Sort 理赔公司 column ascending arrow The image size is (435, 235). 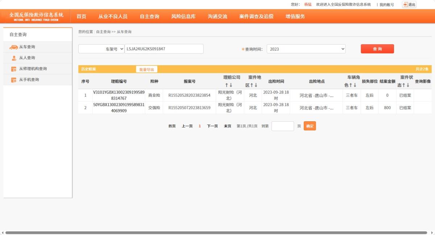pyautogui.click(x=227, y=85)
